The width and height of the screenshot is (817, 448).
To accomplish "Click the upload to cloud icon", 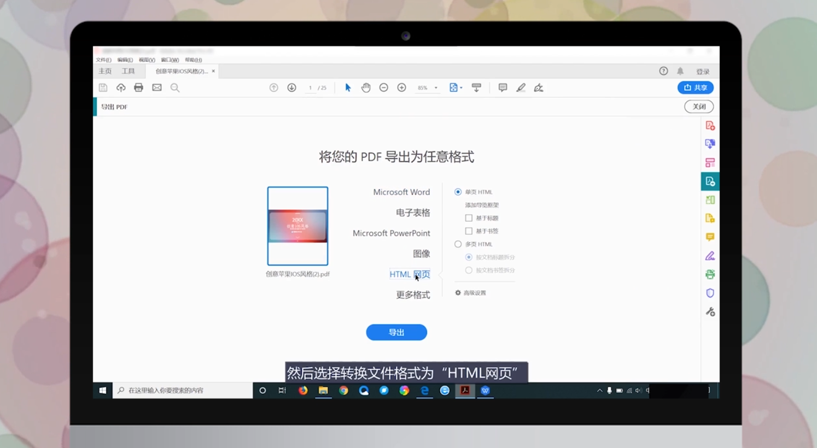I will [121, 87].
